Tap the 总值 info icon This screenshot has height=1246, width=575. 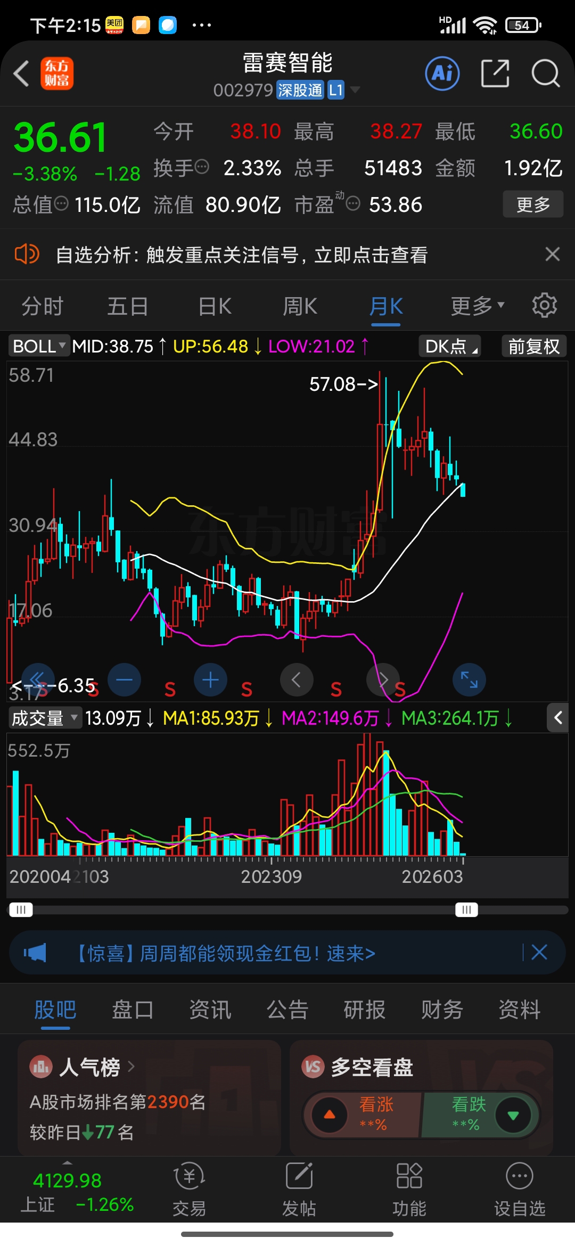point(62,203)
